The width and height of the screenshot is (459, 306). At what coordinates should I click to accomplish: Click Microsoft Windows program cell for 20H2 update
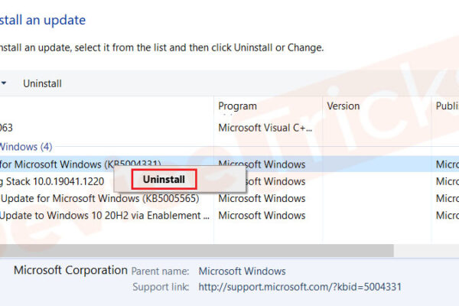pyautogui.click(x=262, y=216)
